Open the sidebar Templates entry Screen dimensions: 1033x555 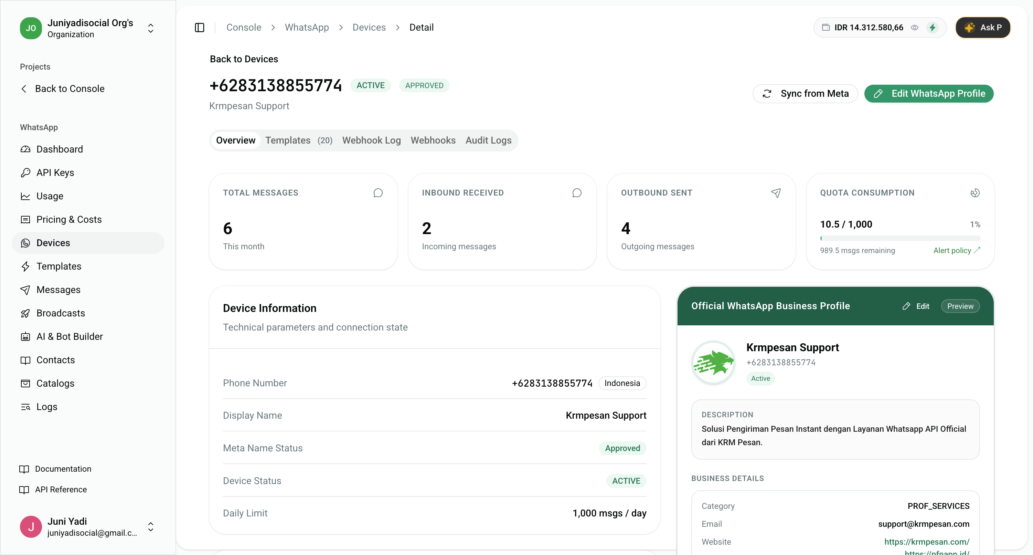click(x=88, y=266)
